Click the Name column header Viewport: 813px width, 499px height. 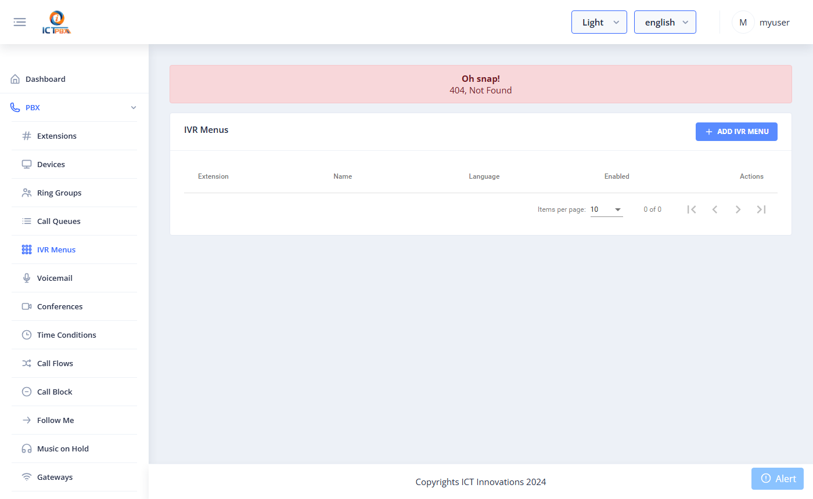pyautogui.click(x=343, y=176)
